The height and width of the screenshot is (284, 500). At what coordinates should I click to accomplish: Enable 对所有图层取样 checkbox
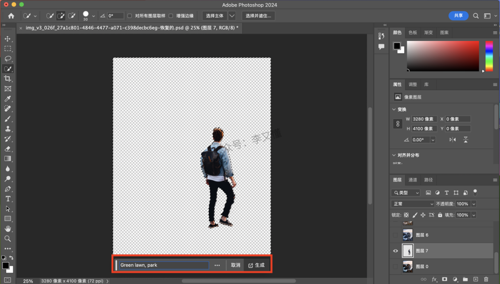[x=129, y=16]
